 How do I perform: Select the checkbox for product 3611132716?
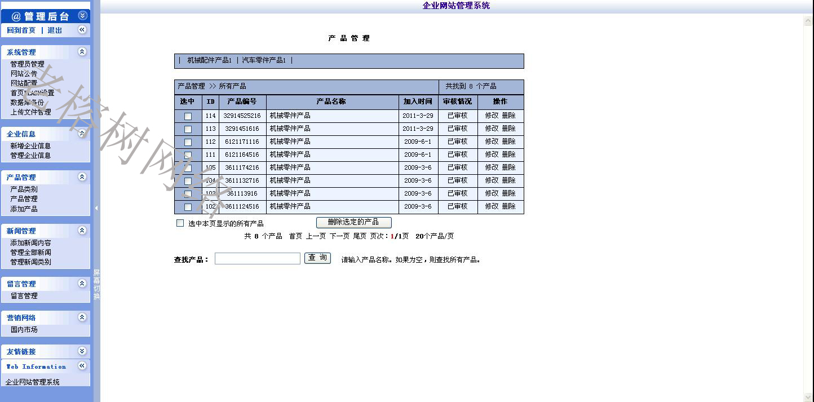188,181
